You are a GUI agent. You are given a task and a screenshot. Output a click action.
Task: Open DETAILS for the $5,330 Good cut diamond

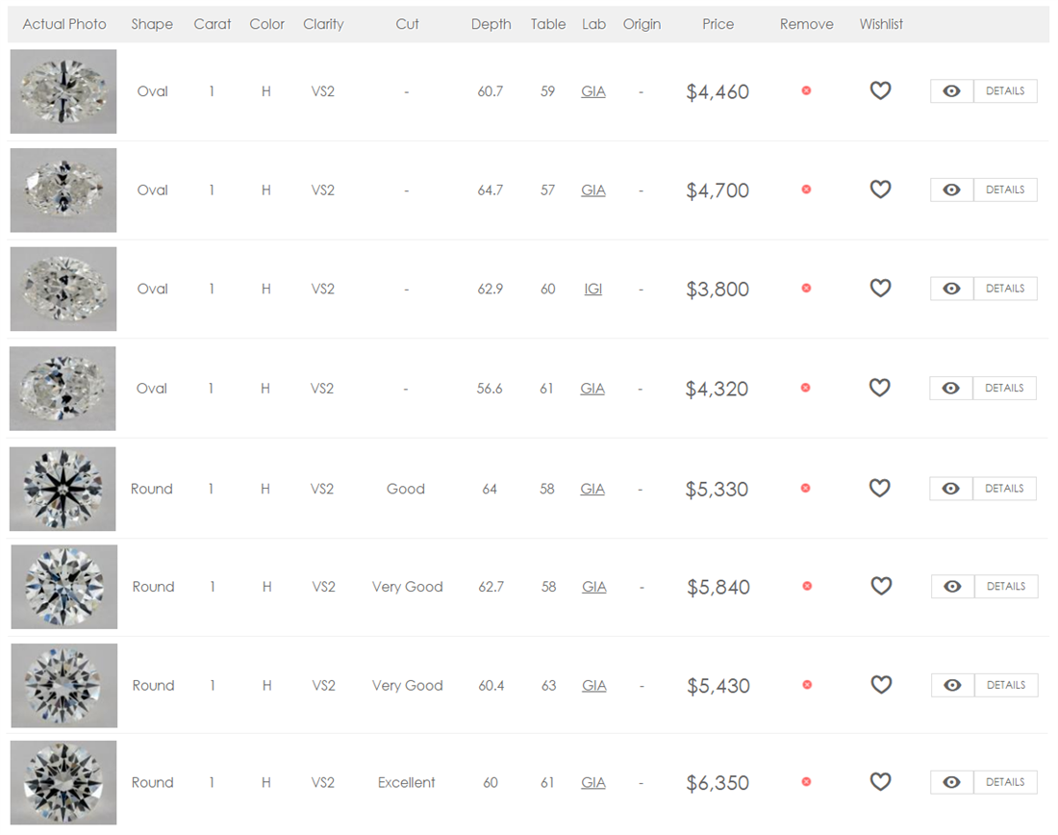click(1004, 489)
